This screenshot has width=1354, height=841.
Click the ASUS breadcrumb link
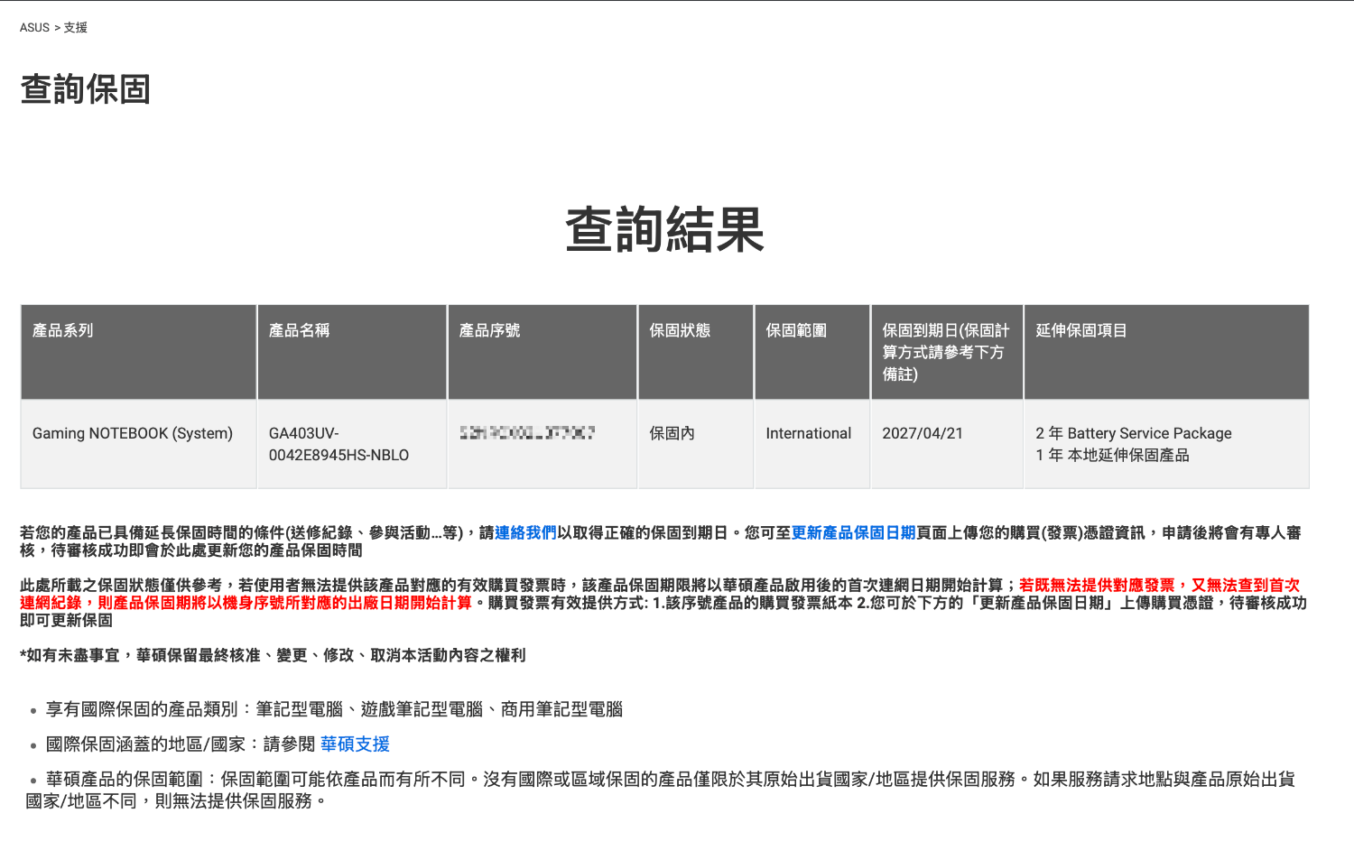[x=34, y=28]
